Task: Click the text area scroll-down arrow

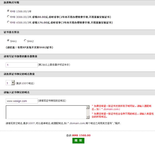Action: pos(88,117)
